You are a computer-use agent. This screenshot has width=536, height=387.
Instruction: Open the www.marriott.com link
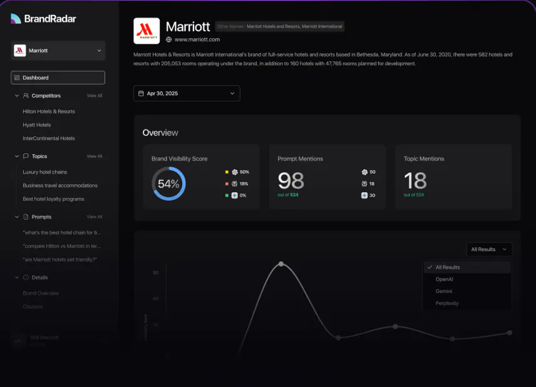(197, 39)
